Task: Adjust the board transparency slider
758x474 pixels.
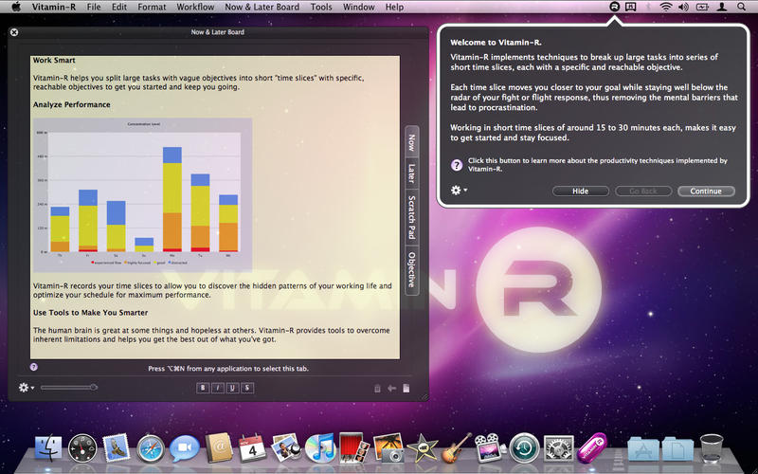Action: (x=68, y=387)
